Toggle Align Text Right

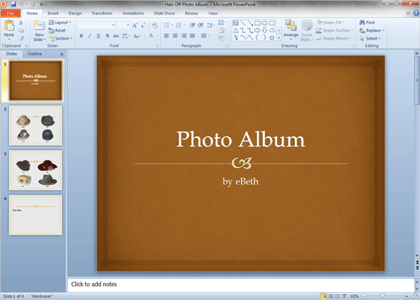(184, 35)
